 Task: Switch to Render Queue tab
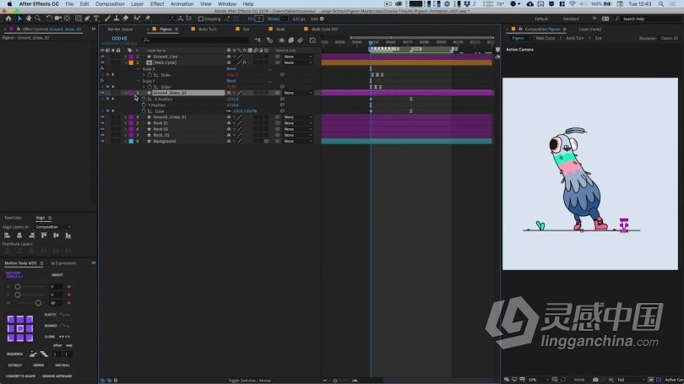(121, 30)
